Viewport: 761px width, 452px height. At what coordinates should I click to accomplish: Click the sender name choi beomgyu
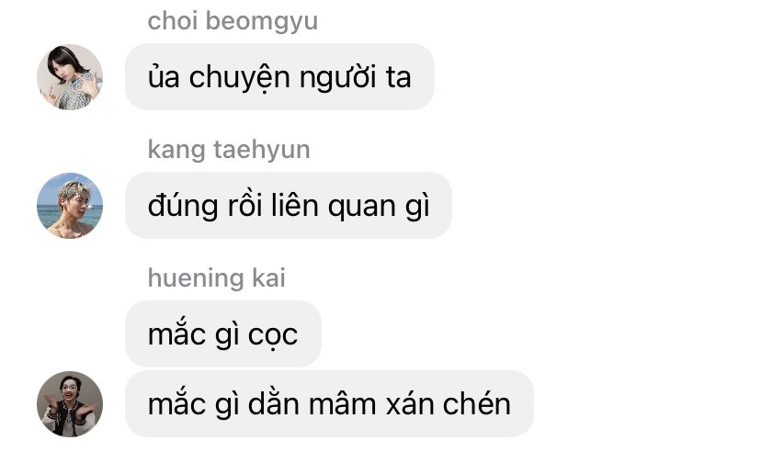(233, 21)
